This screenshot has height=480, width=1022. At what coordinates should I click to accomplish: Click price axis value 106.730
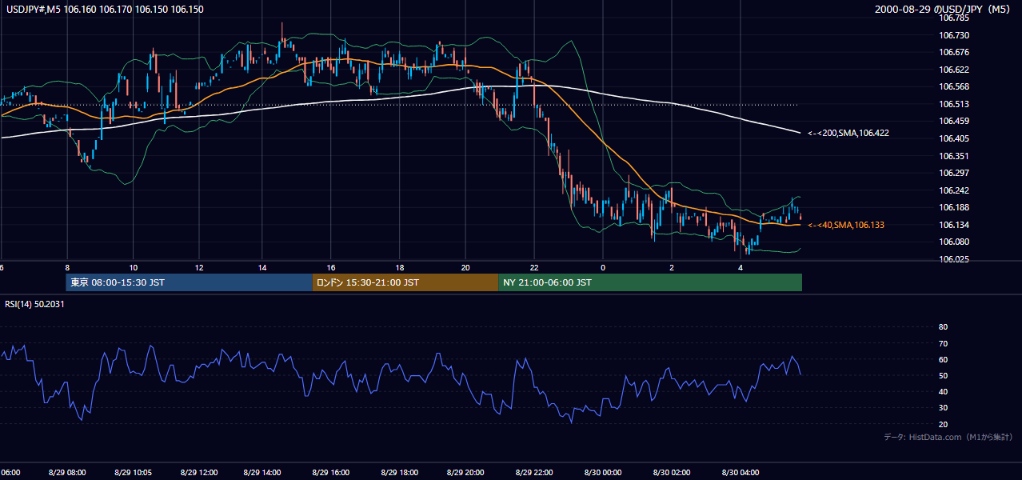pyautogui.click(x=954, y=35)
